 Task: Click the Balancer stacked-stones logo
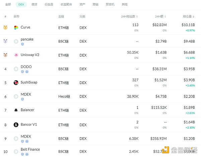[16, 110]
